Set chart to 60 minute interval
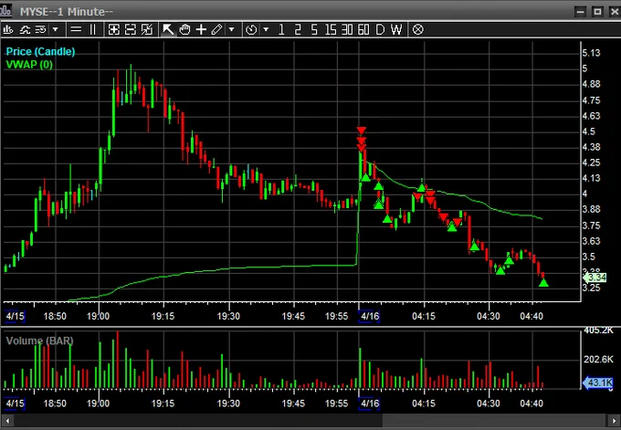Screen dimensions: 621x430 coord(363,30)
